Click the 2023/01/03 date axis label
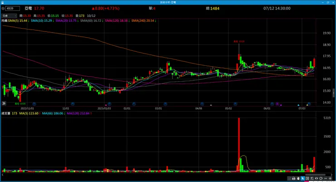Image resolution: width=336 pixels, height=182 pixels. [x=104, y=108]
